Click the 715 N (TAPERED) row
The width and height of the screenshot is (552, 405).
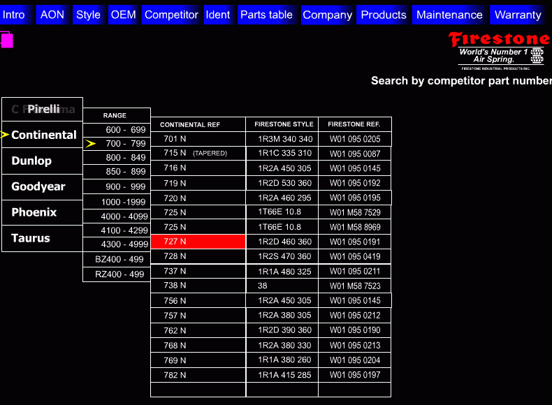198,153
